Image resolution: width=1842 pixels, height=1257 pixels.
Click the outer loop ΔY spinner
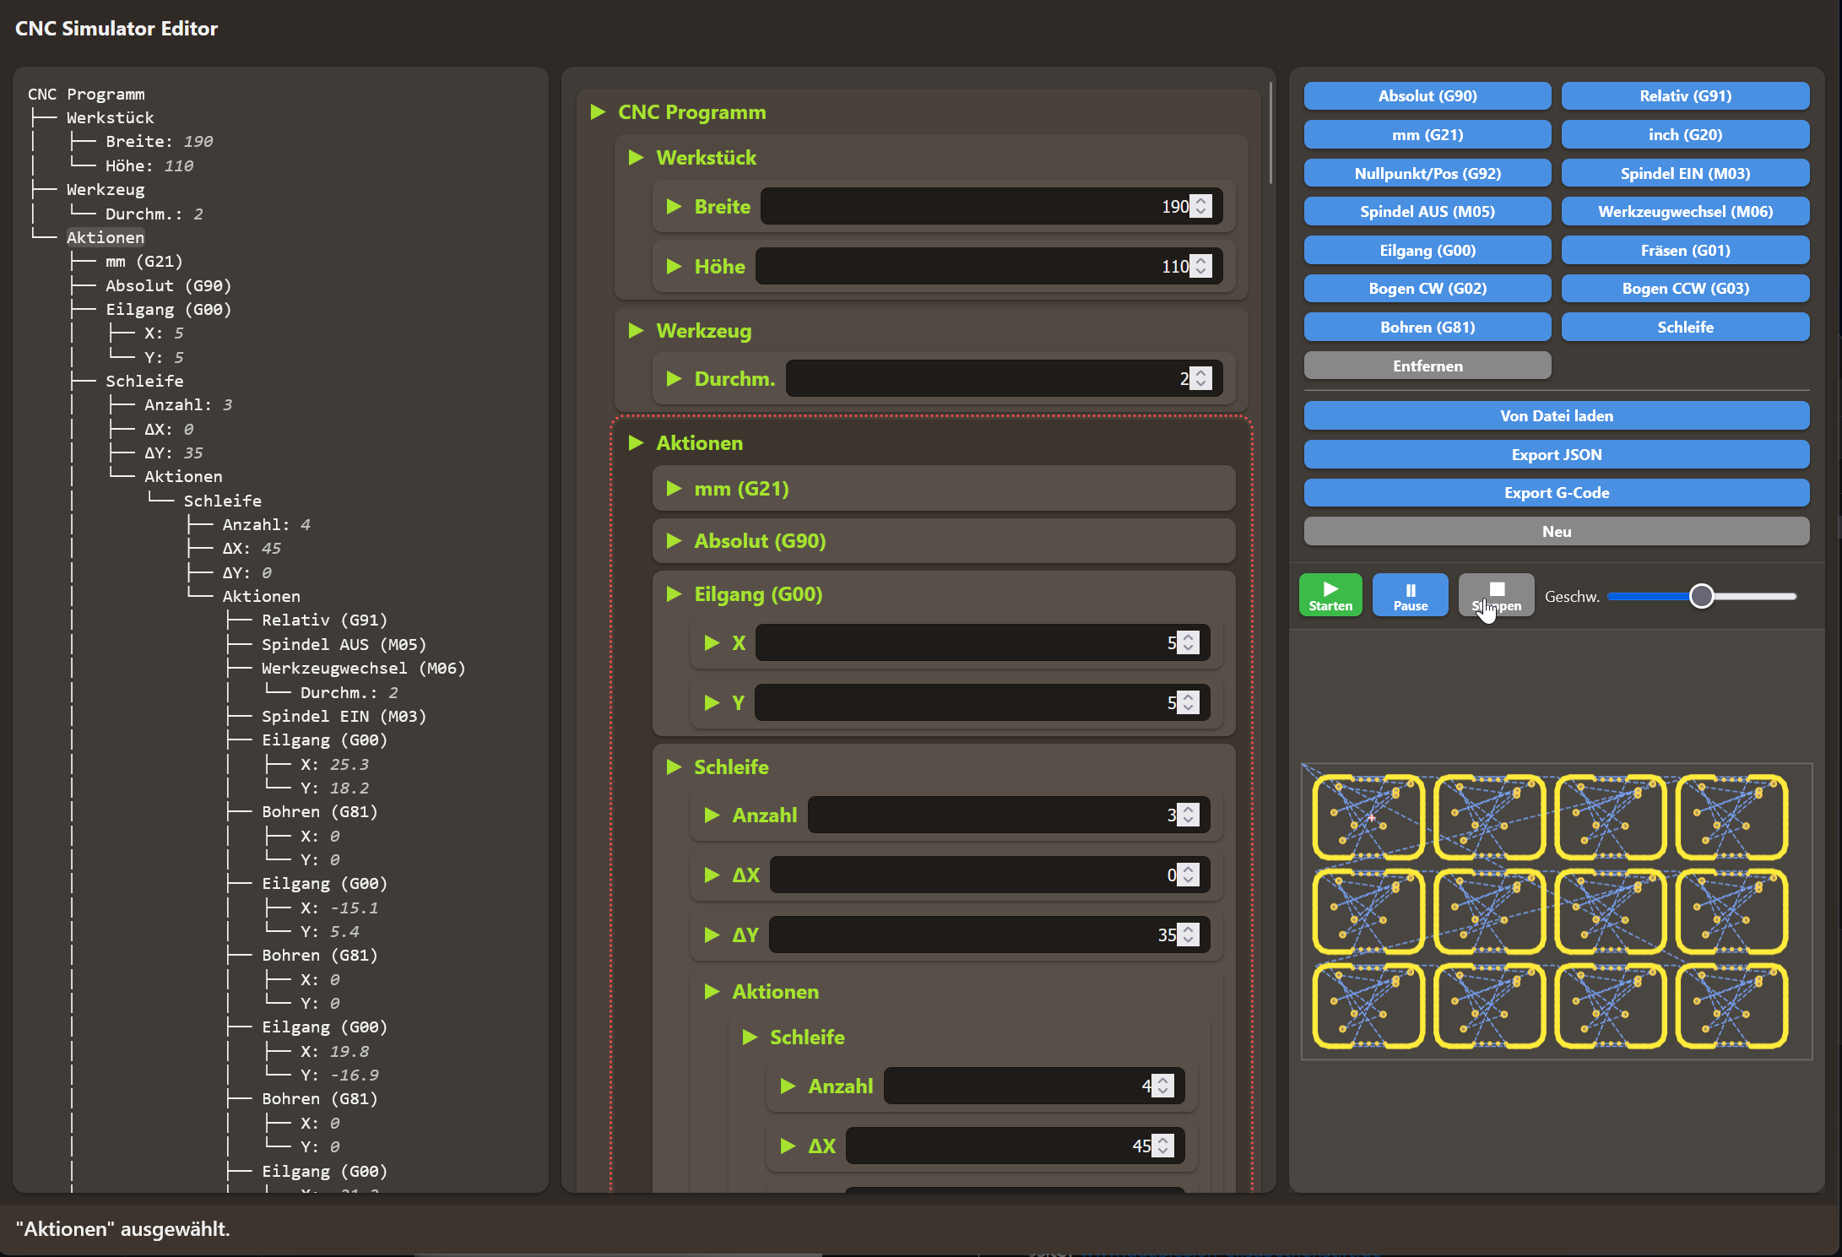click(x=1189, y=935)
